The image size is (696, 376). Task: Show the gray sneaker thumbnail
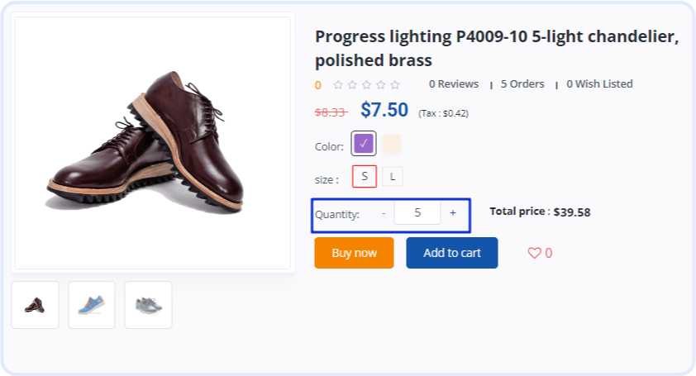click(x=148, y=305)
